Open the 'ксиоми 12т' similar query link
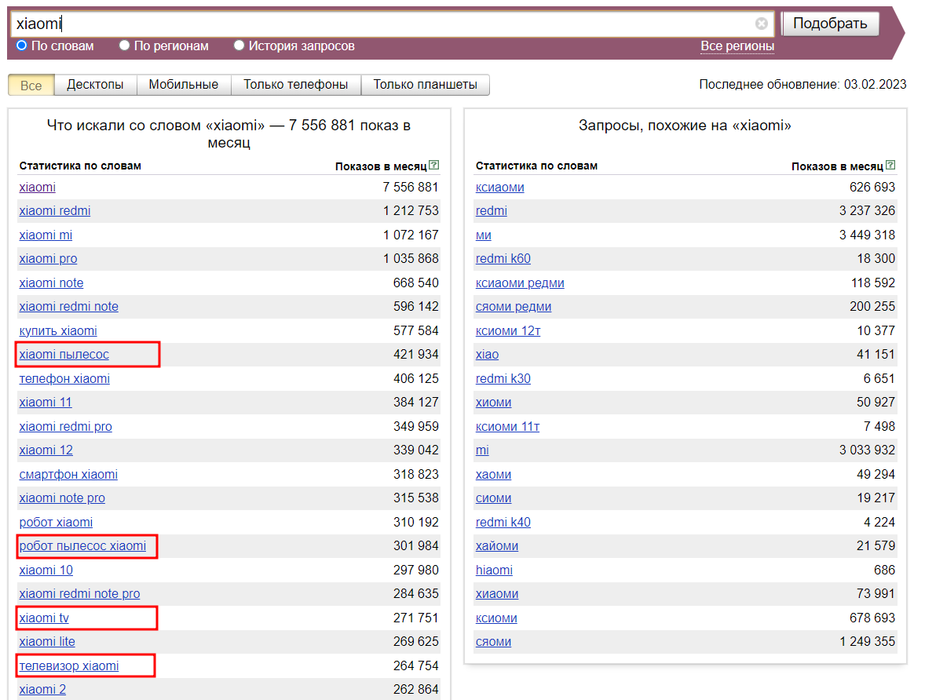Image resolution: width=925 pixels, height=700 pixels. pos(508,331)
